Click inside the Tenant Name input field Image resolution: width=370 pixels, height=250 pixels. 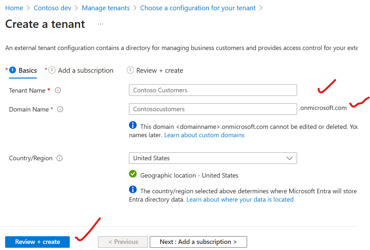pos(213,90)
